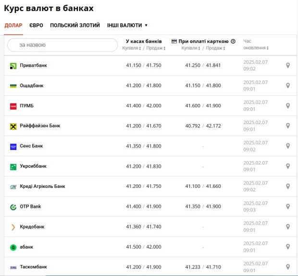Click the Укрсиббанк green logo

(x=13, y=167)
